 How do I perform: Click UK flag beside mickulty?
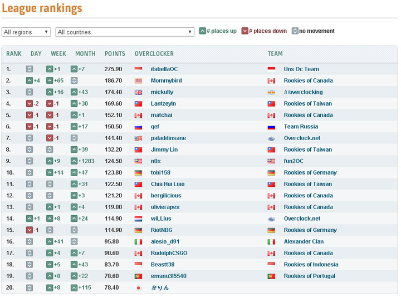[x=139, y=92]
